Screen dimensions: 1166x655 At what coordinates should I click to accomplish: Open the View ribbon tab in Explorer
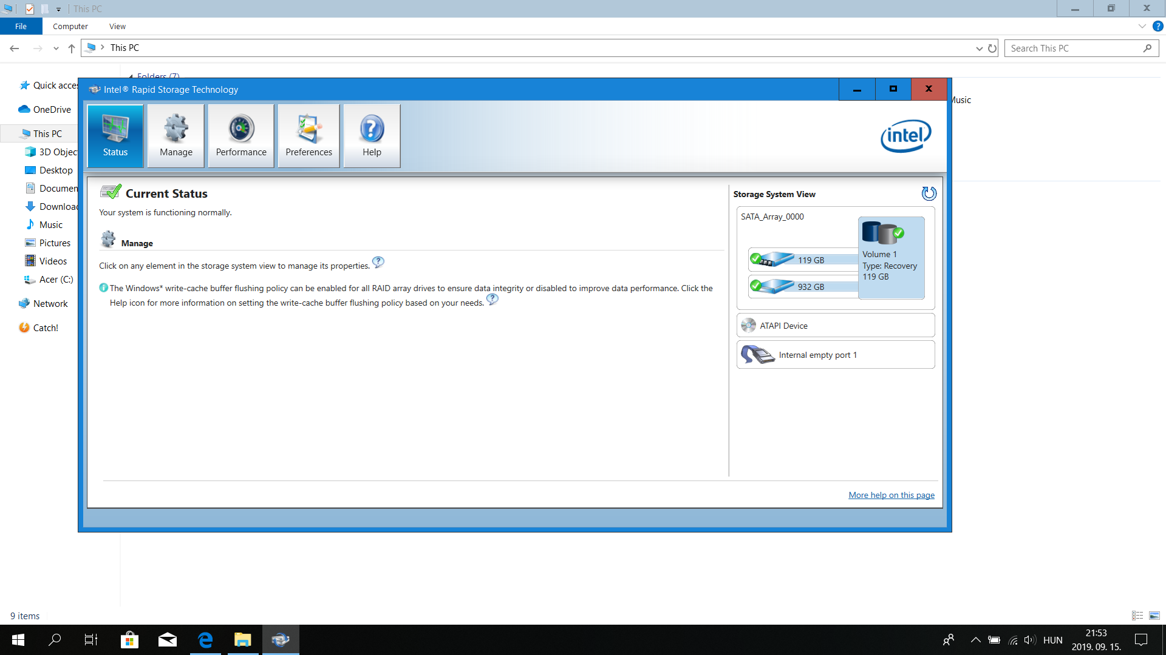pos(117,26)
